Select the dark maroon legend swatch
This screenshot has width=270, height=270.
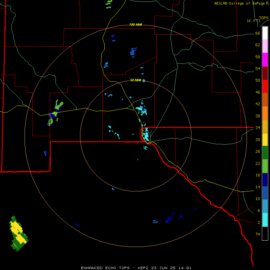[265, 73]
